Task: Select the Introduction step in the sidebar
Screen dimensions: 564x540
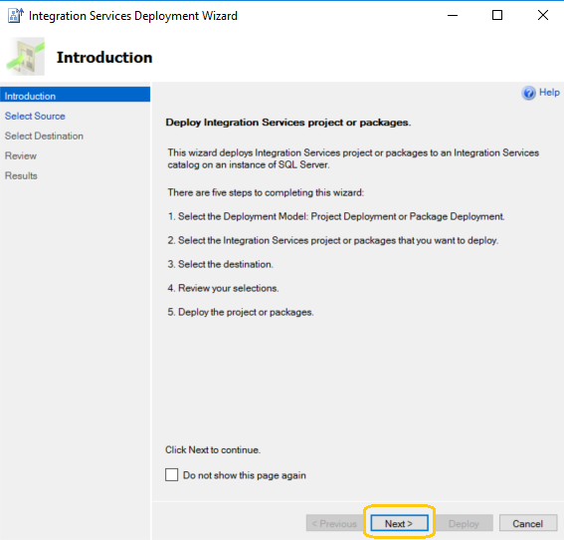Action: pyautogui.click(x=76, y=96)
